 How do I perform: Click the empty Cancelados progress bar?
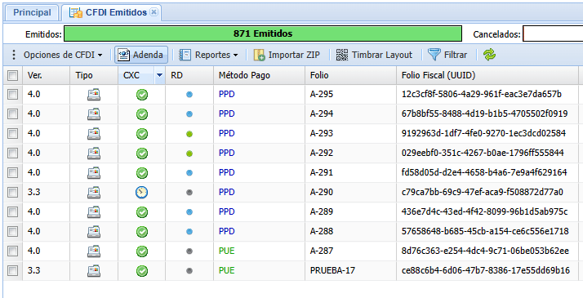click(x=553, y=33)
